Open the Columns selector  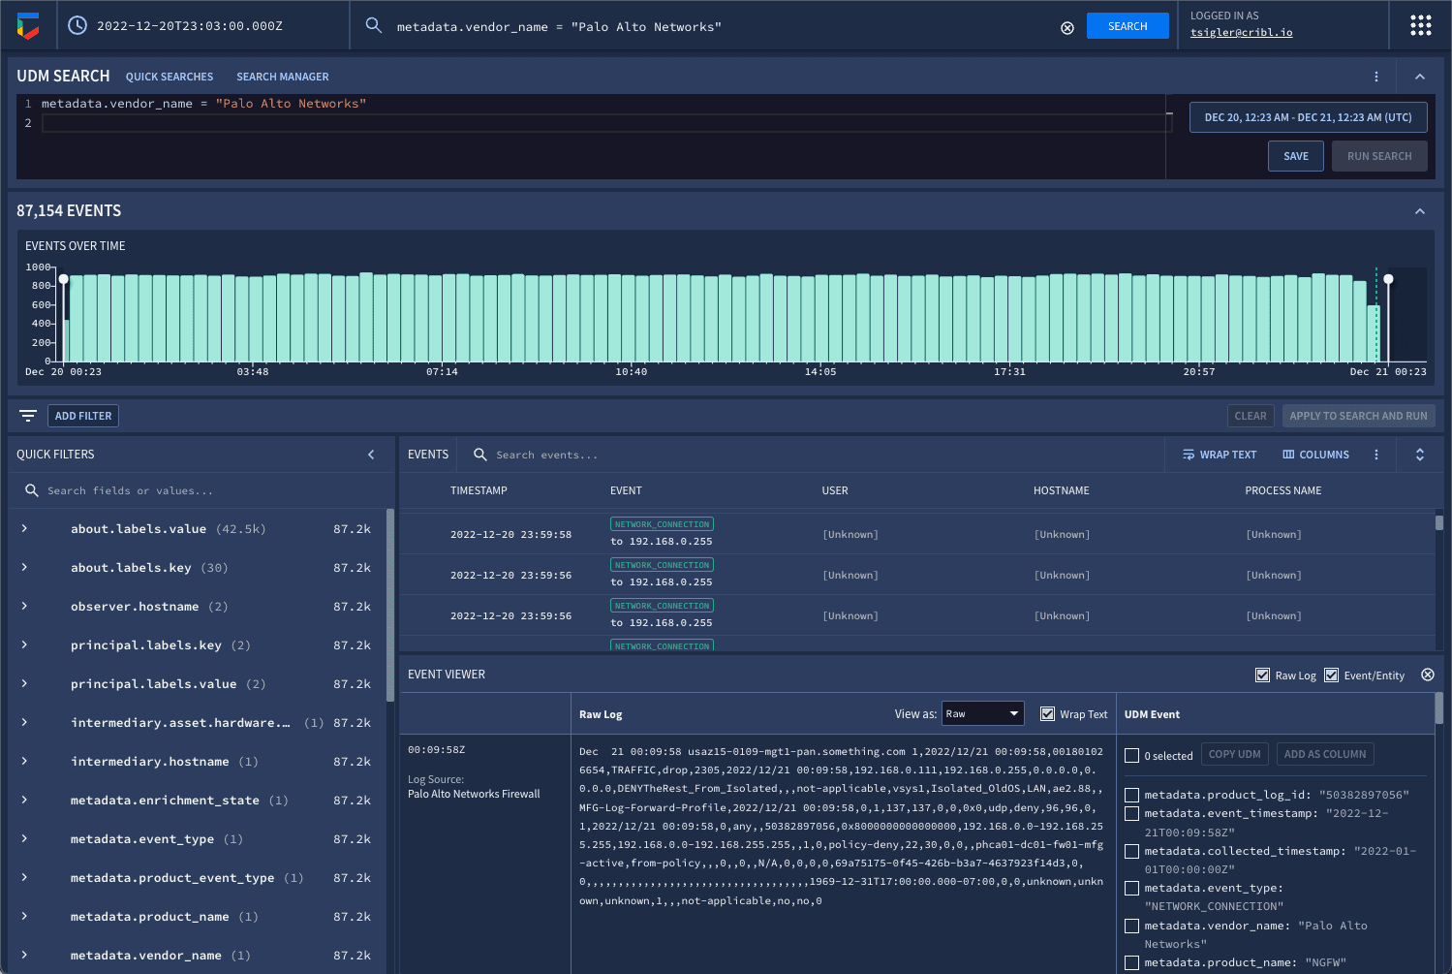[x=1315, y=455]
